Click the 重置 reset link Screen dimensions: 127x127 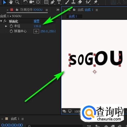tap(37, 21)
